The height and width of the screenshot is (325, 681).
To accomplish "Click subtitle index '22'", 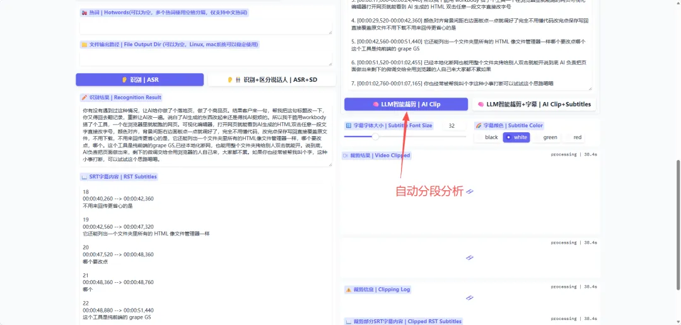I will pos(86,303).
